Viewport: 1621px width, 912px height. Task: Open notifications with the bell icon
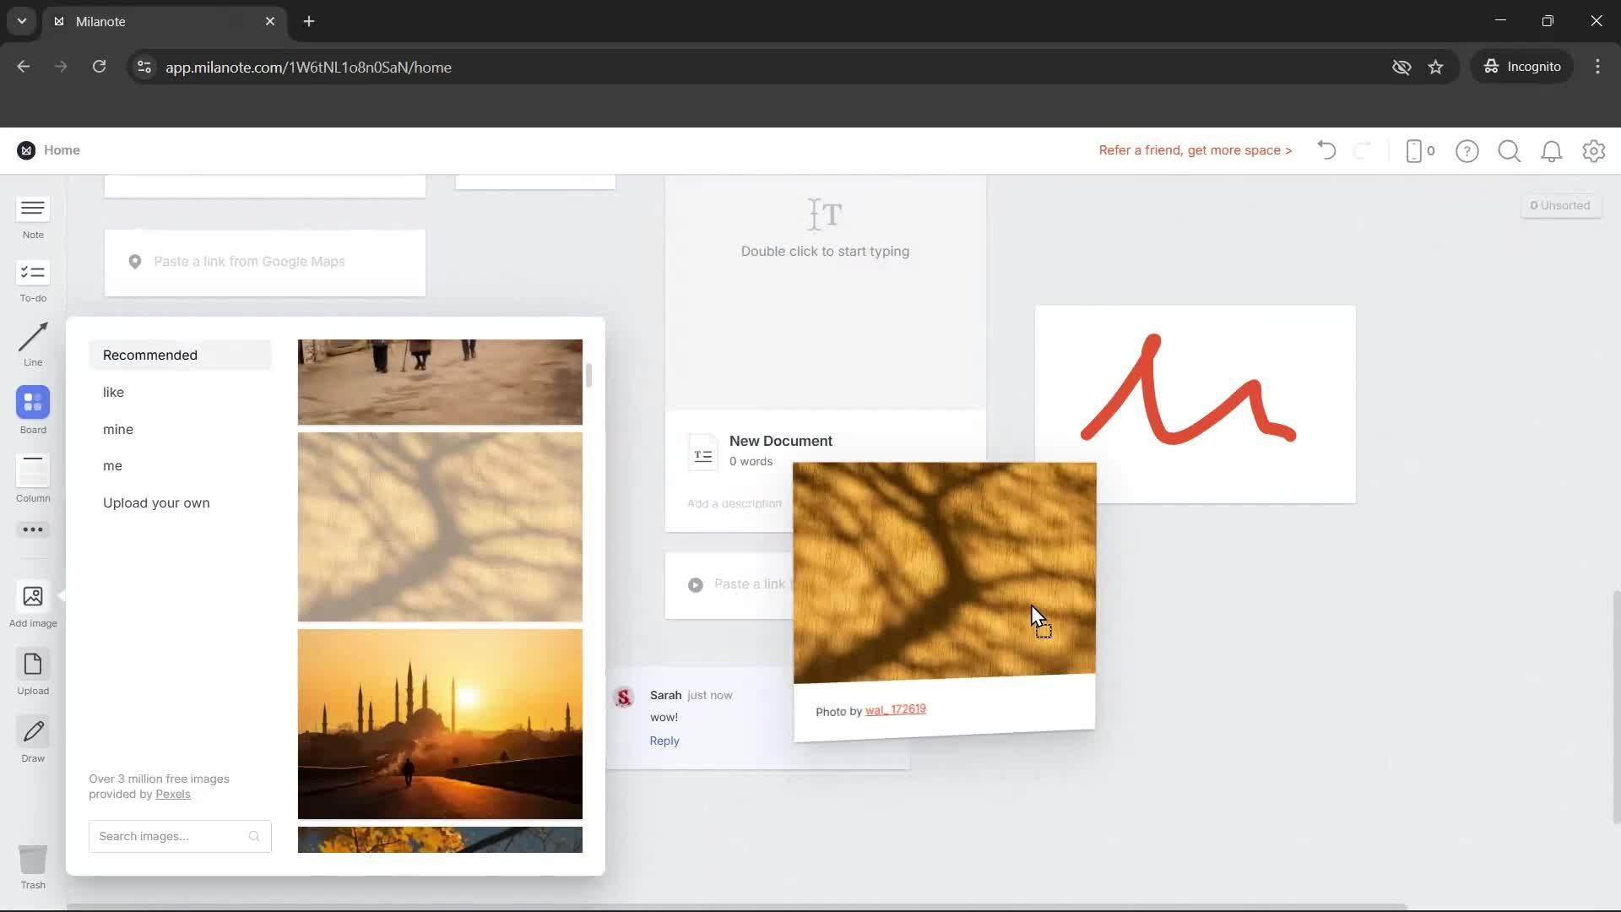click(1552, 150)
